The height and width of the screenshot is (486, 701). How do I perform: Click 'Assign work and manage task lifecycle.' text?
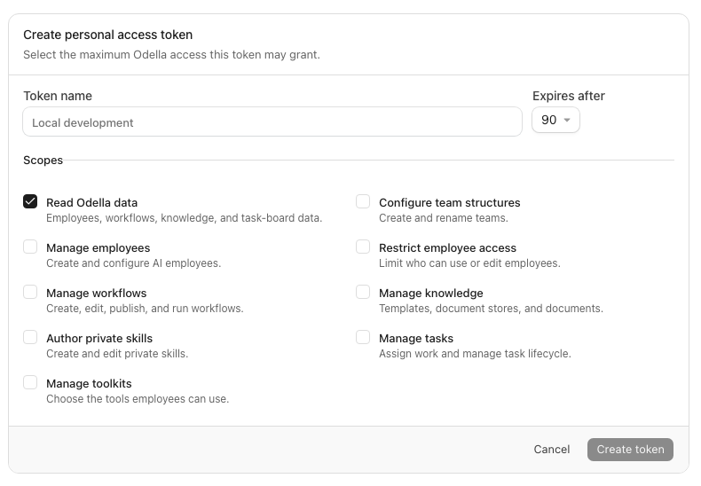tap(476, 354)
